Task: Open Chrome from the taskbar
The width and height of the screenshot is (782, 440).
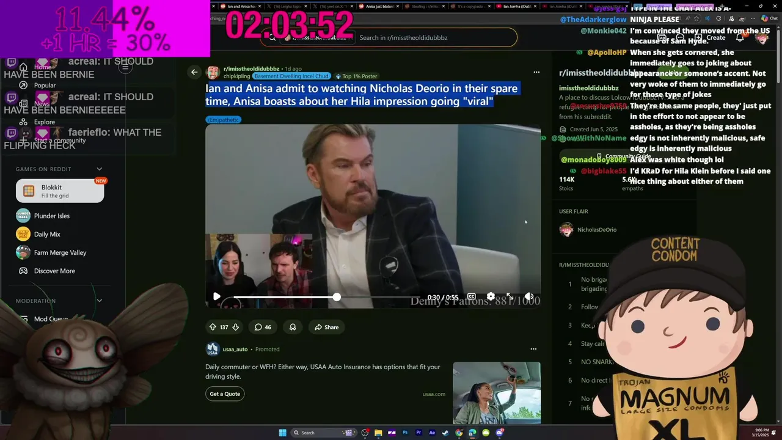Action: tap(459, 433)
